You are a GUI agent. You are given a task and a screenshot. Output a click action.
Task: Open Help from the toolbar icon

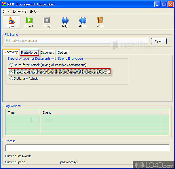point(65,22)
